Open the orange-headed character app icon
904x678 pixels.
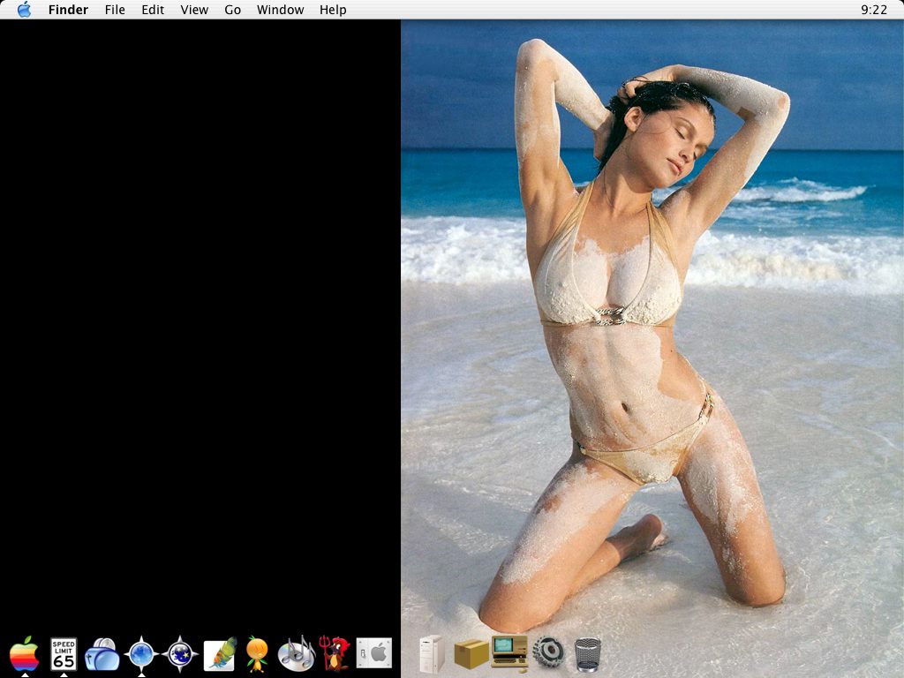[x=257, y=654]
